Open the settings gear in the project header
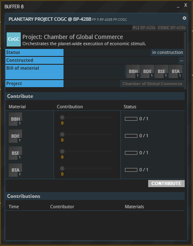Image resolution: width=193 pixels, height=246 pixels. pyautogui.click(x=184, y=18)
